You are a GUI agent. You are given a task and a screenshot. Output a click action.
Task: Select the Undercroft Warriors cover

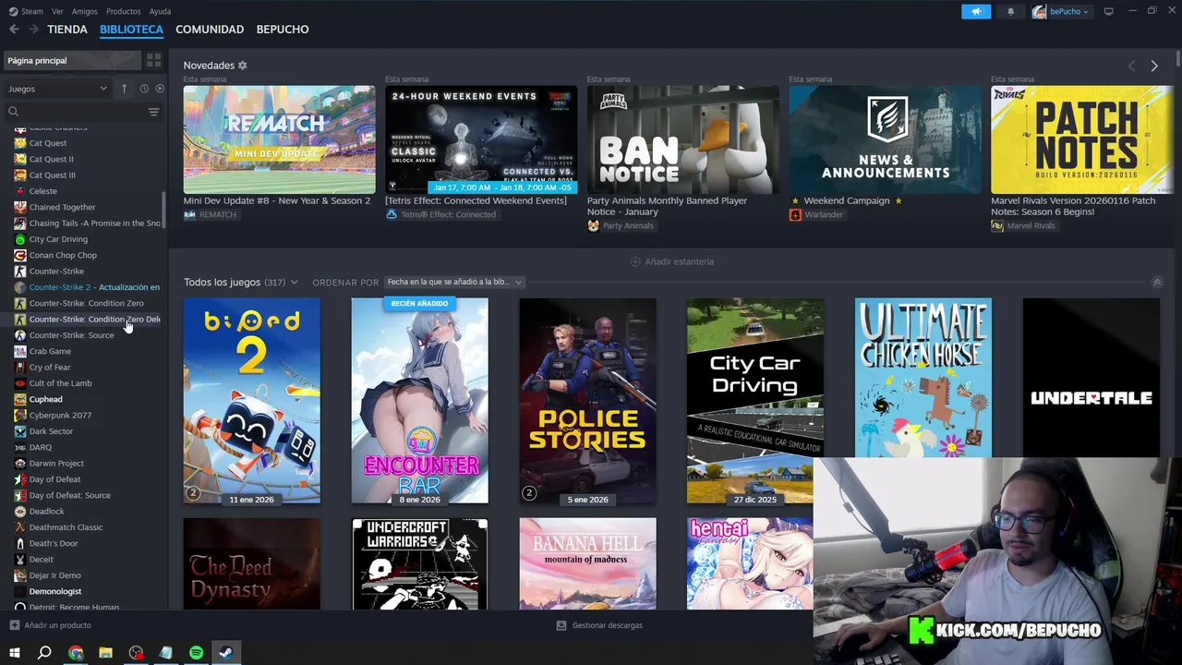tap(419, 563)
